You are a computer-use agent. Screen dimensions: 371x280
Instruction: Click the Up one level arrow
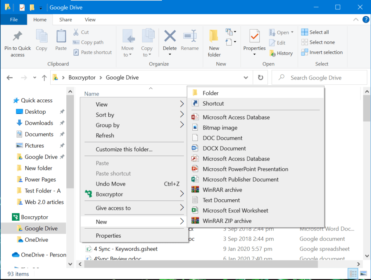[x=44, y=77]
